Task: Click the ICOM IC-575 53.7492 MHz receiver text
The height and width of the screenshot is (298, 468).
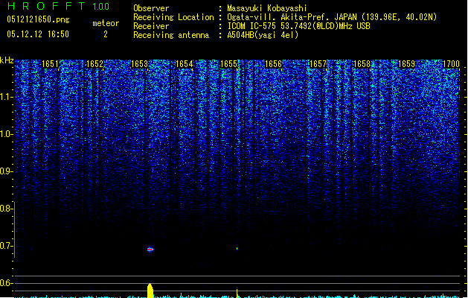Action: [x=298, y=26]
